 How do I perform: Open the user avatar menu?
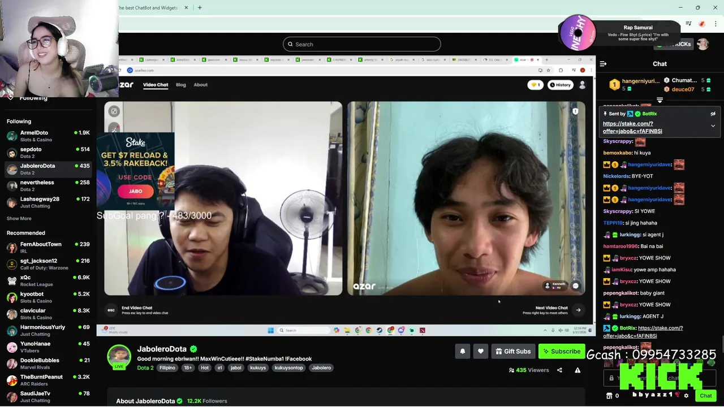click(x=703, y=44)
